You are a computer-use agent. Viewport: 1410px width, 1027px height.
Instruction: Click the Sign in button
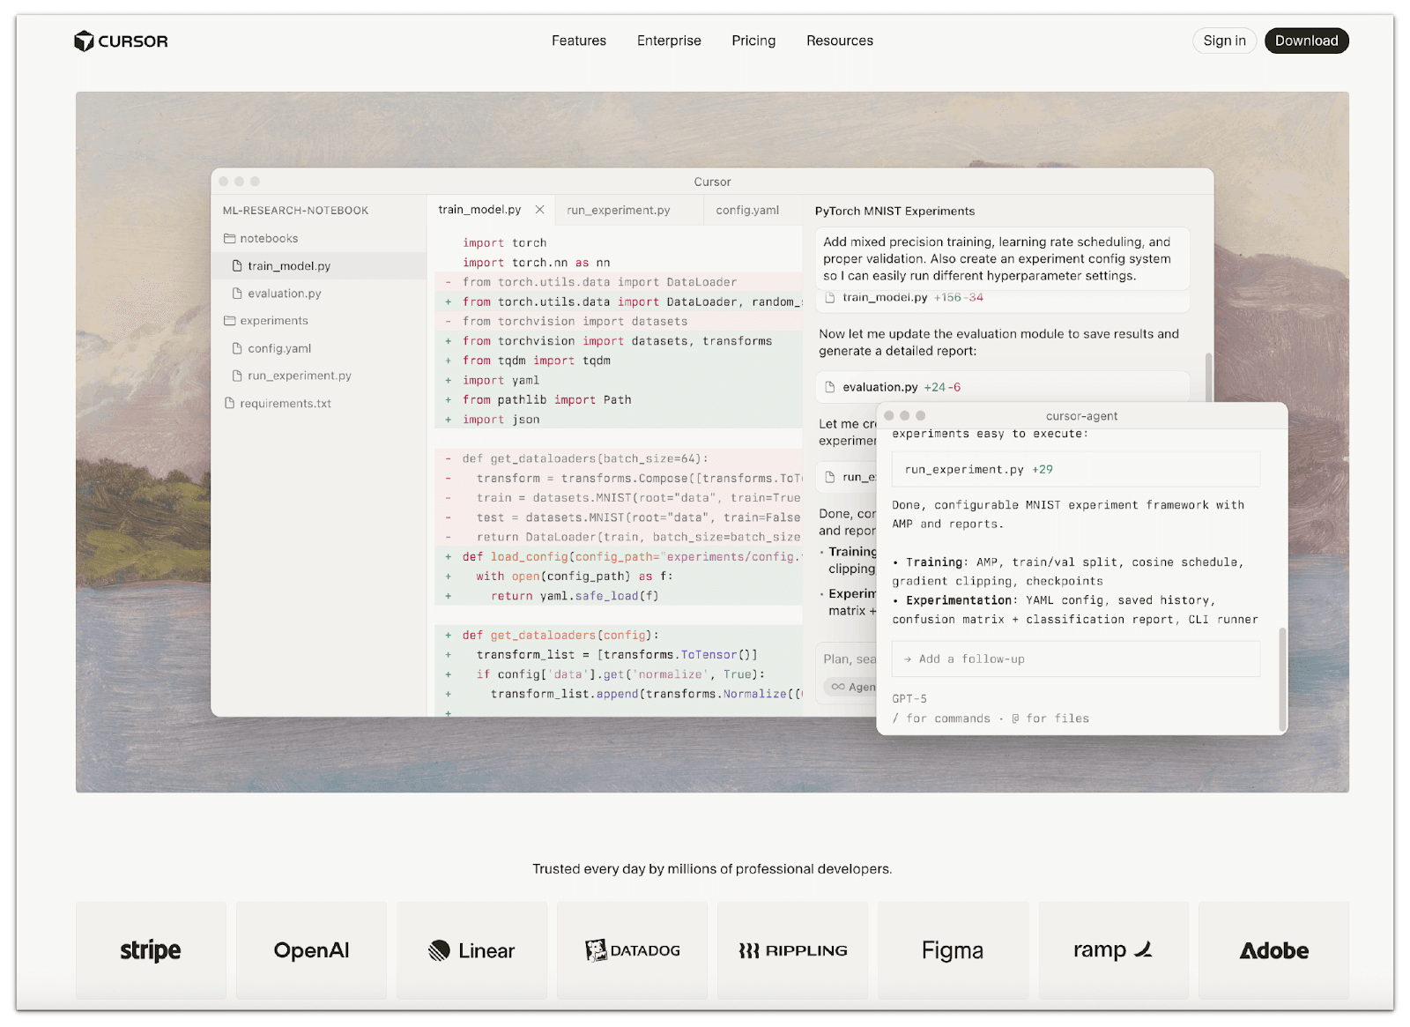tap(1224, 41)
